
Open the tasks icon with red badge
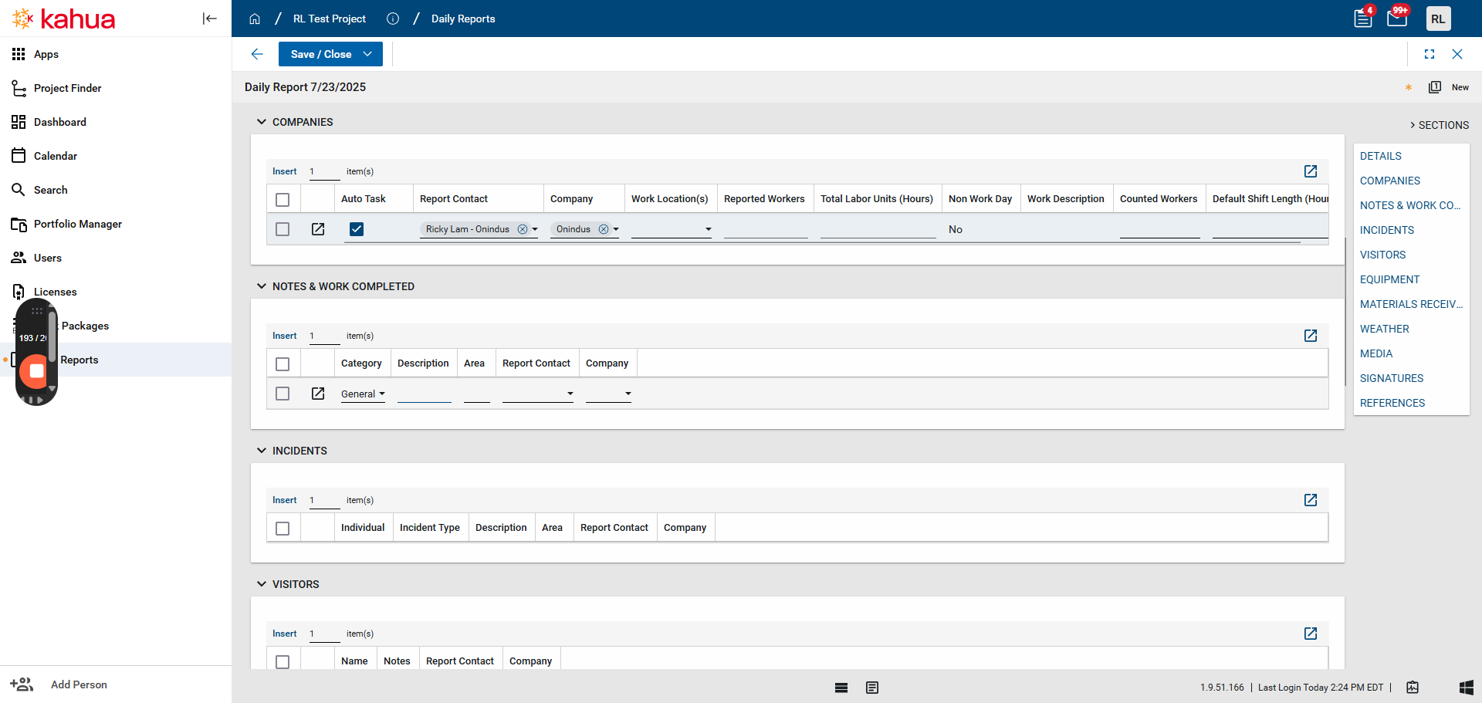click(1363, 19)
